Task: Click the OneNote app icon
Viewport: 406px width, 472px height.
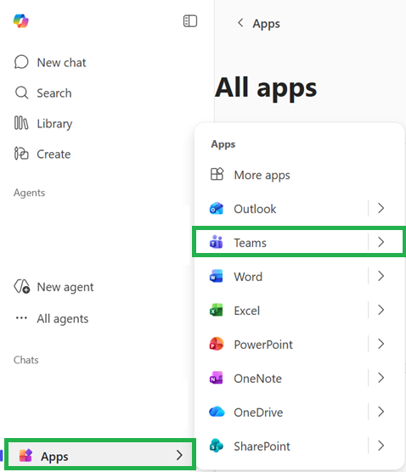Action: coord(217,378)
